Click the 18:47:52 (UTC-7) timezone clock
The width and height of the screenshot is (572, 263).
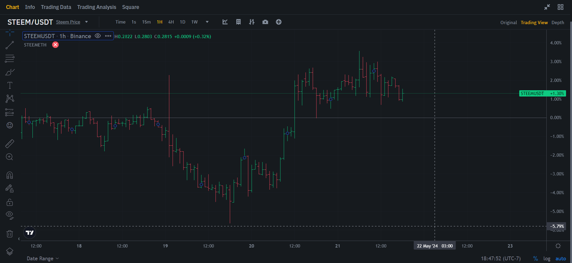coord(501,259)
